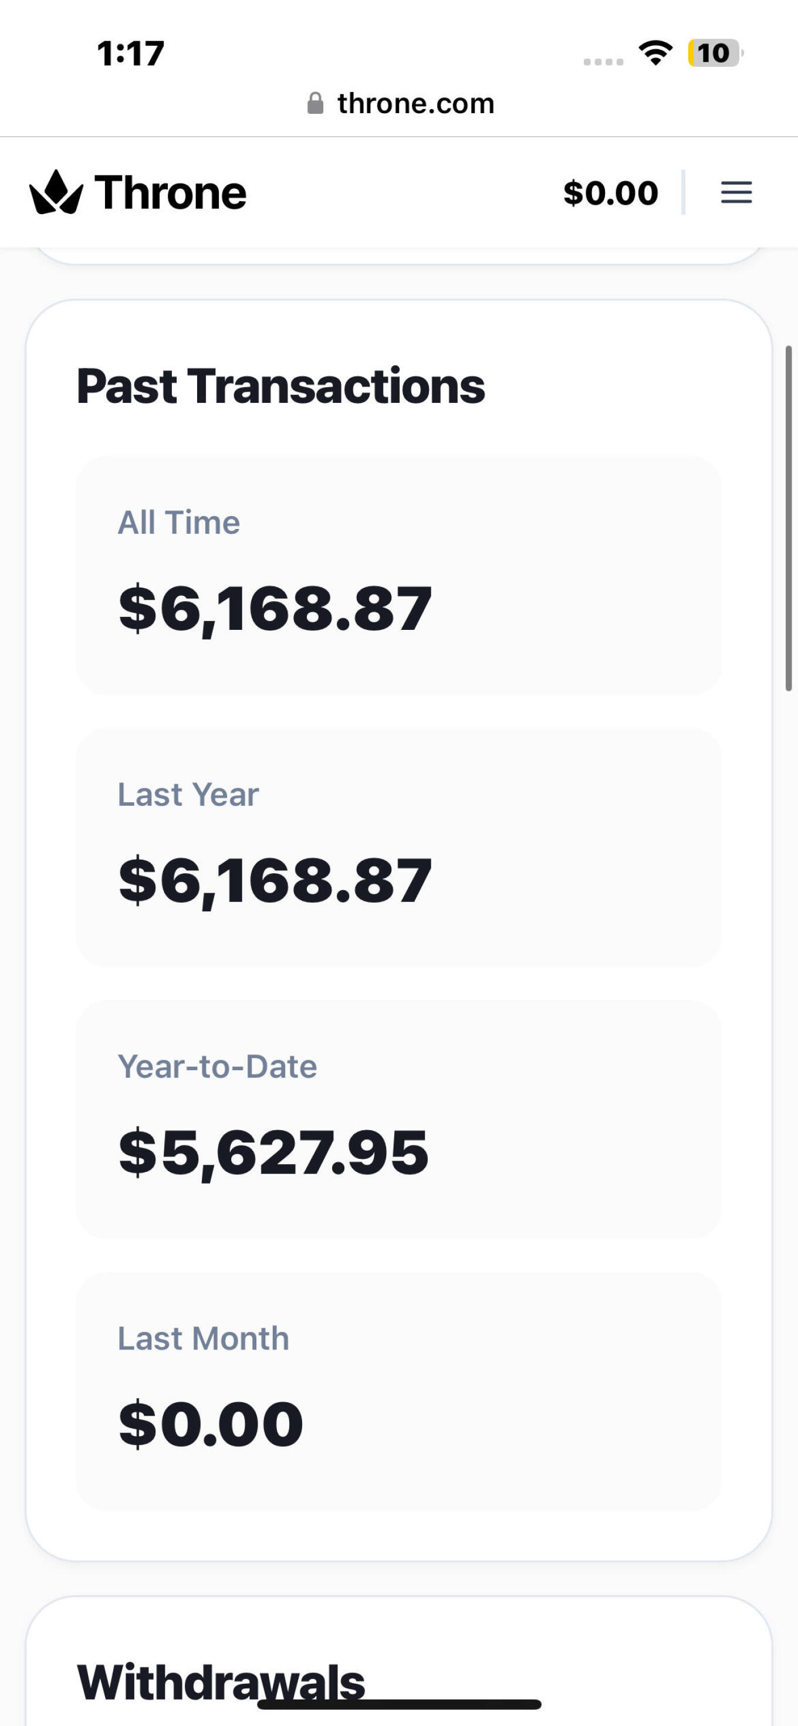Image resolution: width=798 pixels, height=1726 pixels.
Task: Open the $0.00 balance in header
Action: pyautogui.click(x=610, y=192)
